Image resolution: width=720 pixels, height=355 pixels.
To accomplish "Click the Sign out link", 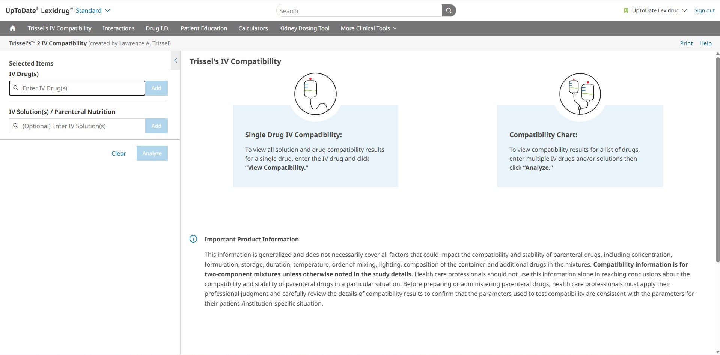I will tap(704, 11).
